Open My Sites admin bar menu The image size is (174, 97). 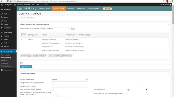(8, 5)
